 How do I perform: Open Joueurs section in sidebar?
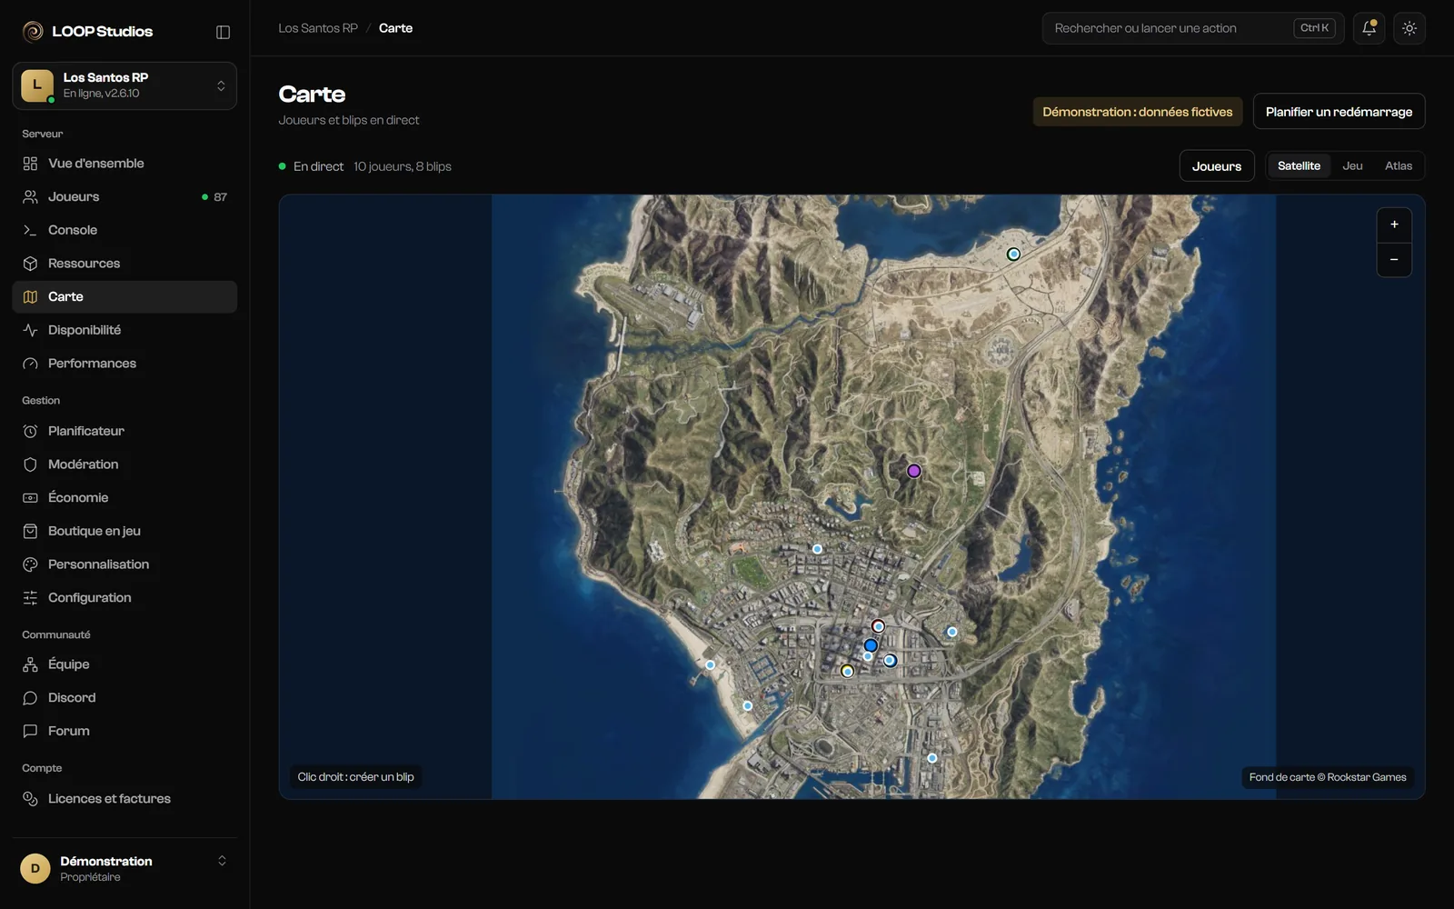(x=124, y=196)
